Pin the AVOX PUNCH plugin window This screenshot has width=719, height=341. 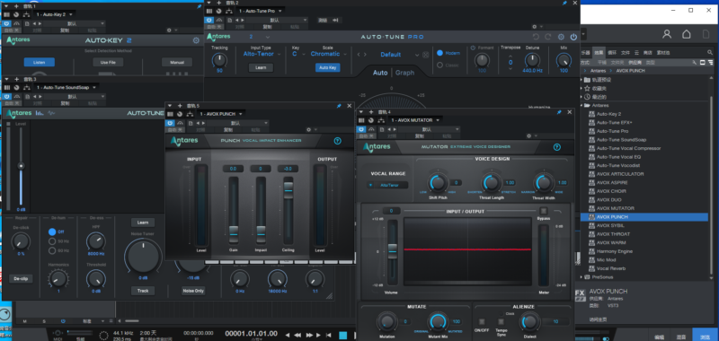339,106
